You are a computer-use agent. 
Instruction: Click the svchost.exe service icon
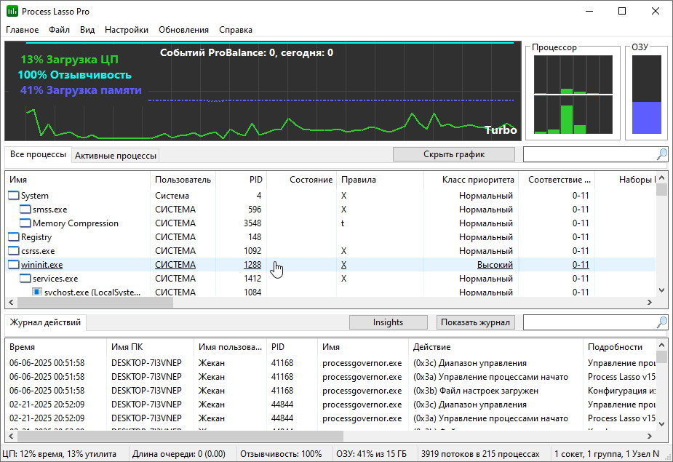tap(37, 292)
